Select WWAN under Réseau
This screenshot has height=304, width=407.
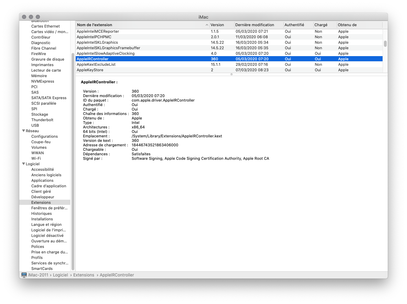coord(38,153)
